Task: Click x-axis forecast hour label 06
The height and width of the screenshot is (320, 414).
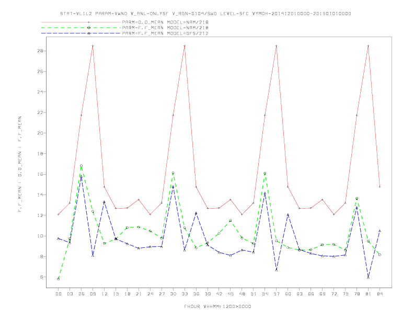Action: click(x=82, y=294)
